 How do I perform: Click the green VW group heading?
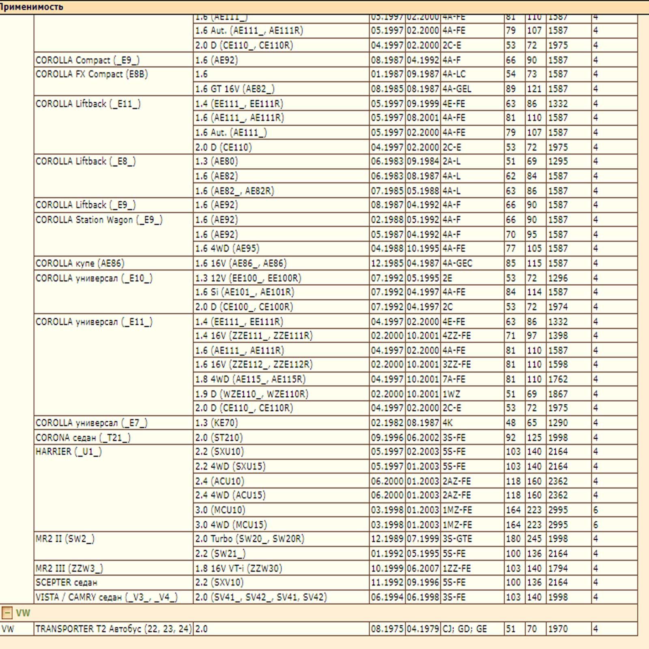pyautogui.click(x=23, y=612)
